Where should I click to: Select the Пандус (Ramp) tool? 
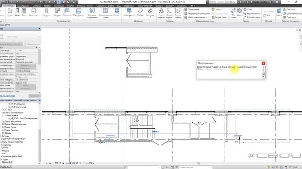[140, 13]
